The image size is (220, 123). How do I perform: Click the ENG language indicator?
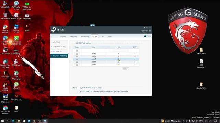pyautogui.click(x=201, y=121)
